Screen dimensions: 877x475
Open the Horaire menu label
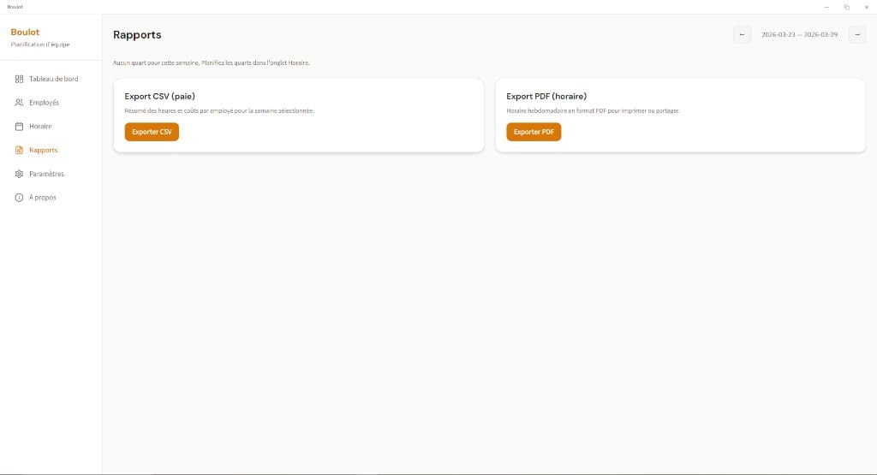point(40,127)
